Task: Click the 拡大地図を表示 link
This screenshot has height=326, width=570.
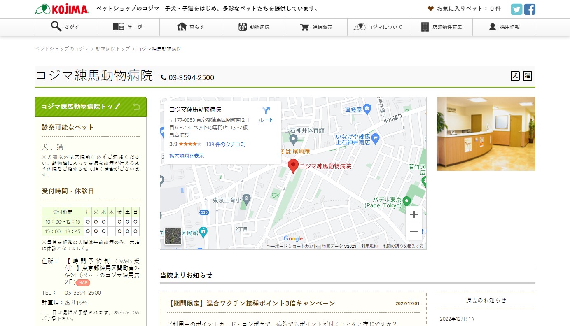Action: click(187, 156)
